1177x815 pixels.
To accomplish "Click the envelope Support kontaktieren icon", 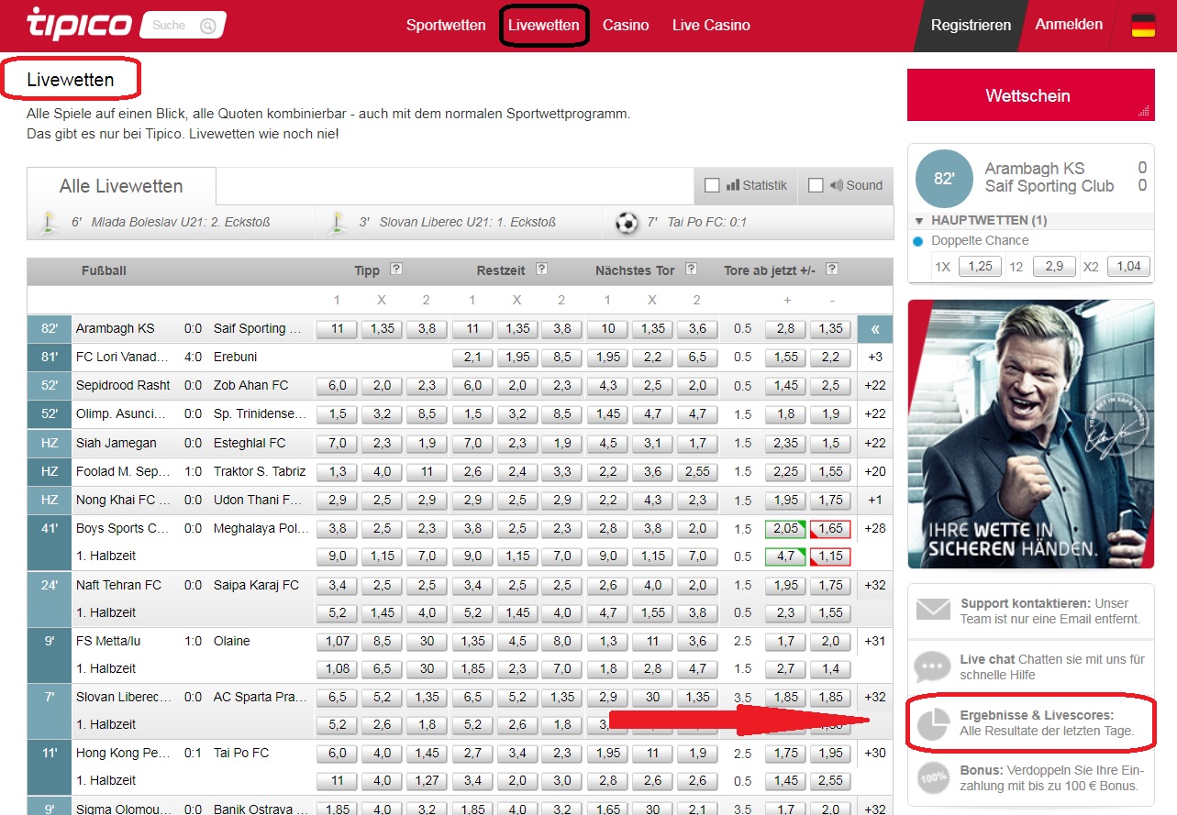I will [x=934, y=611].
